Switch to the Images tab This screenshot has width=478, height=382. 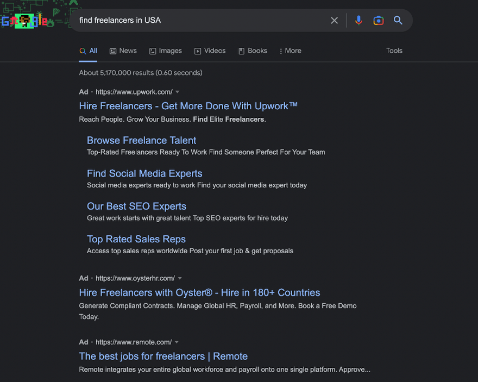pos(166,51)
